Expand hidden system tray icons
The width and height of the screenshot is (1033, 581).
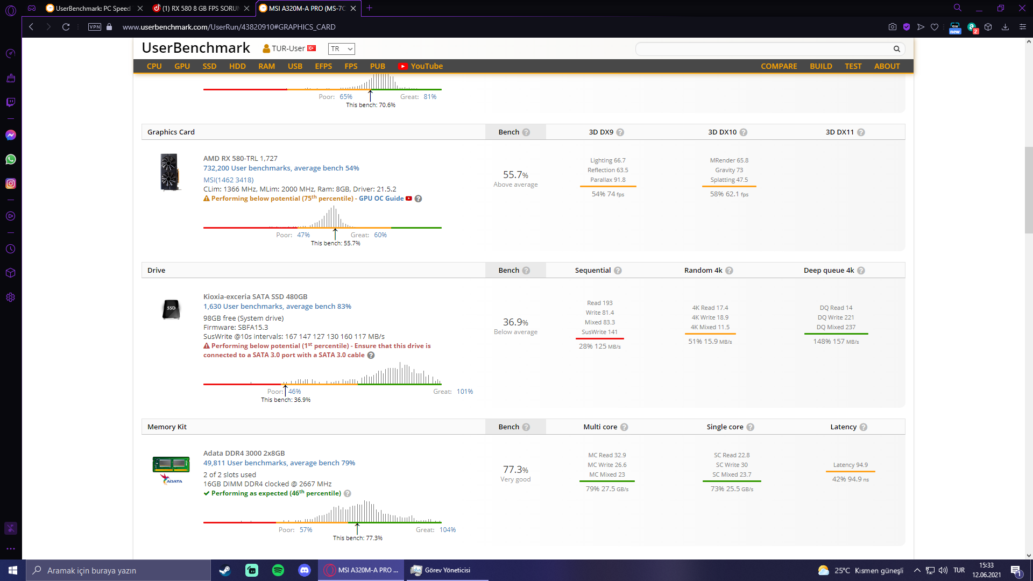[x=917, y=570]
